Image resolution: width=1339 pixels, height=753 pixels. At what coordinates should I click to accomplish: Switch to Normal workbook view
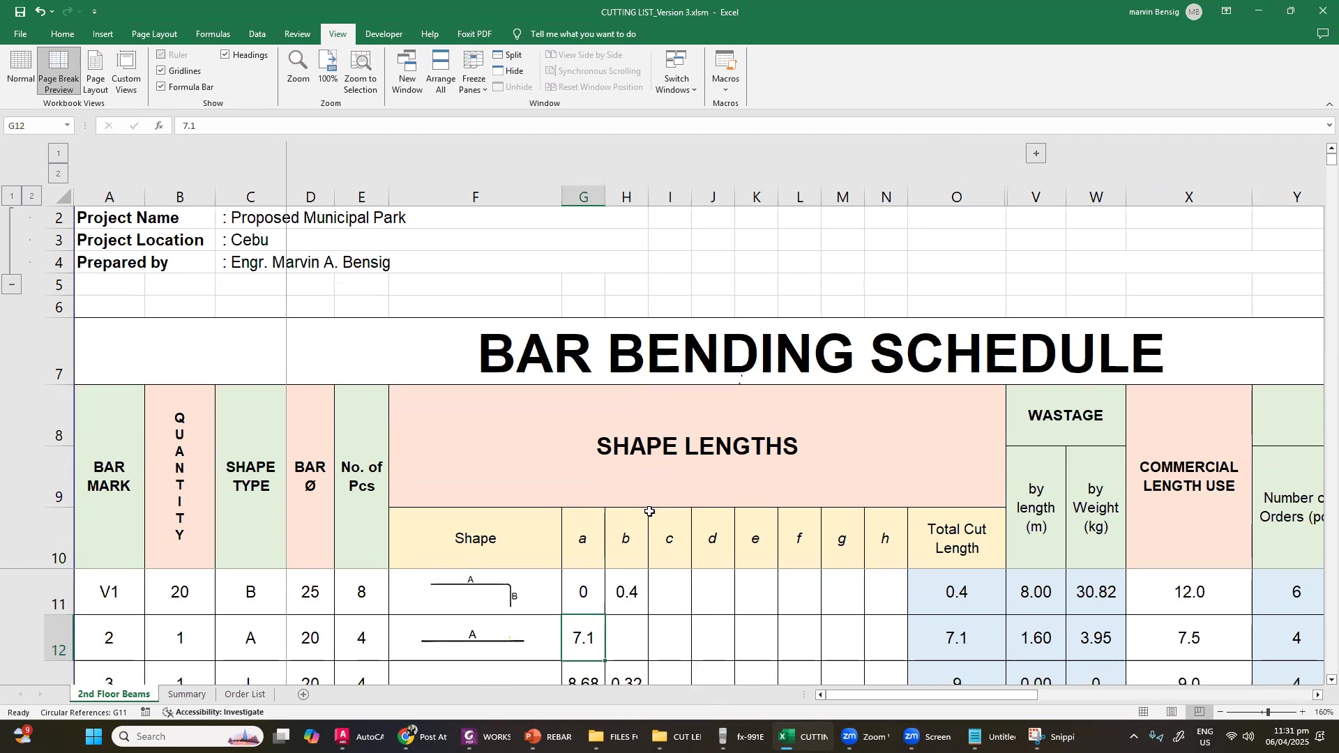pos(20,71)
